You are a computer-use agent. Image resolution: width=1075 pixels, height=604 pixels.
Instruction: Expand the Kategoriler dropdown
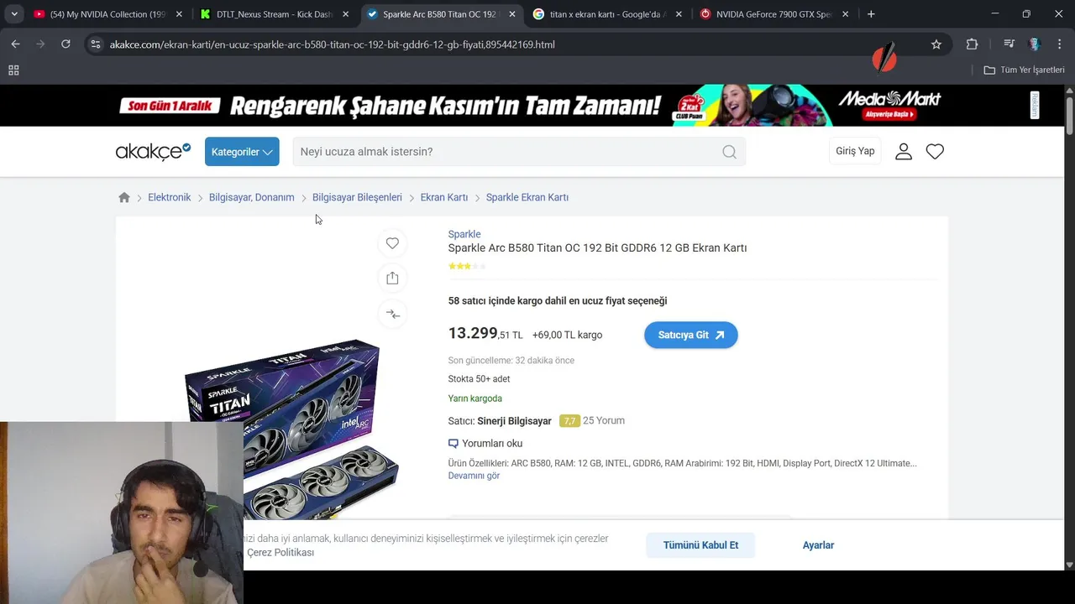pyautogui.click(x=242, y=152)
